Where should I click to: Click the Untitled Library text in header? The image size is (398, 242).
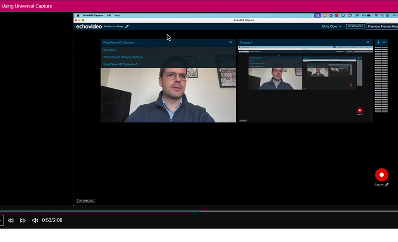tap(114, 26)
